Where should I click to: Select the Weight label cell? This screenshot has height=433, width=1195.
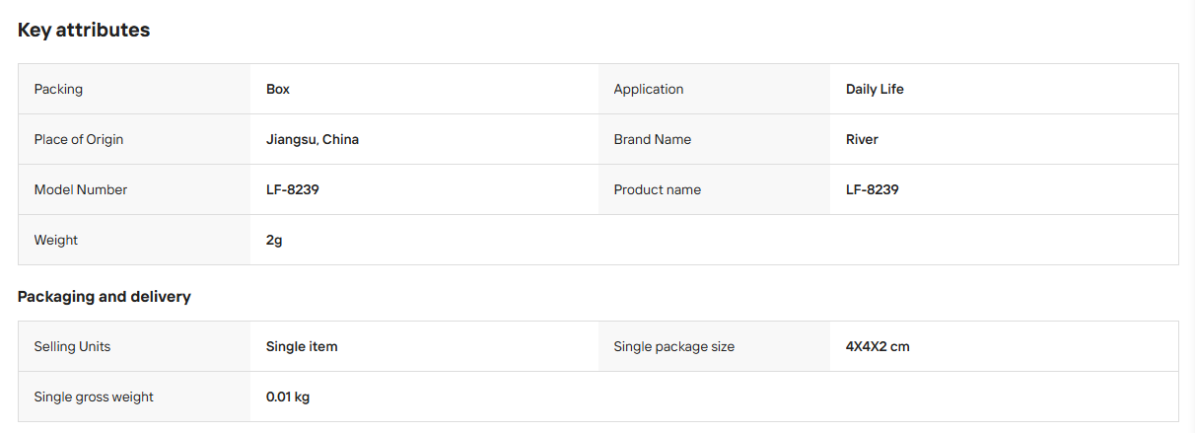(134, 240)
